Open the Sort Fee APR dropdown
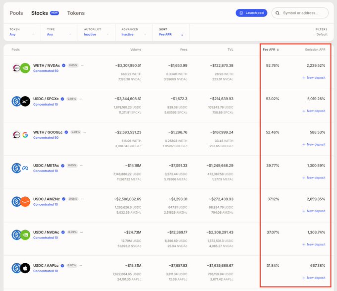Image resolution: width=337 pixels, height=291 pixels. (171, 32)
